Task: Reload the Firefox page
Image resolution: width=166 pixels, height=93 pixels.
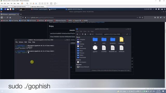Action: pyautogui.click(x=8, y=18)
